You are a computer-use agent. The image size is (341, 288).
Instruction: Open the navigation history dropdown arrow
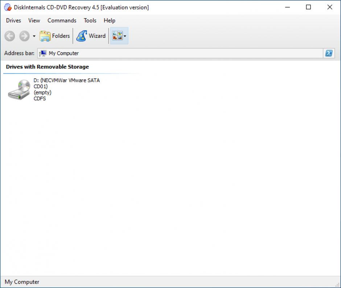click(x=34, y=36)
